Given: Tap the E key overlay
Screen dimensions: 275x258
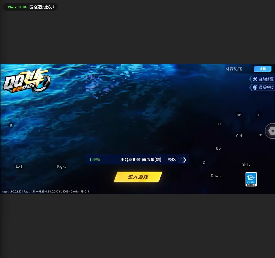Looking at the screenshot, I should pyautogui.click(x=259, y=115).
